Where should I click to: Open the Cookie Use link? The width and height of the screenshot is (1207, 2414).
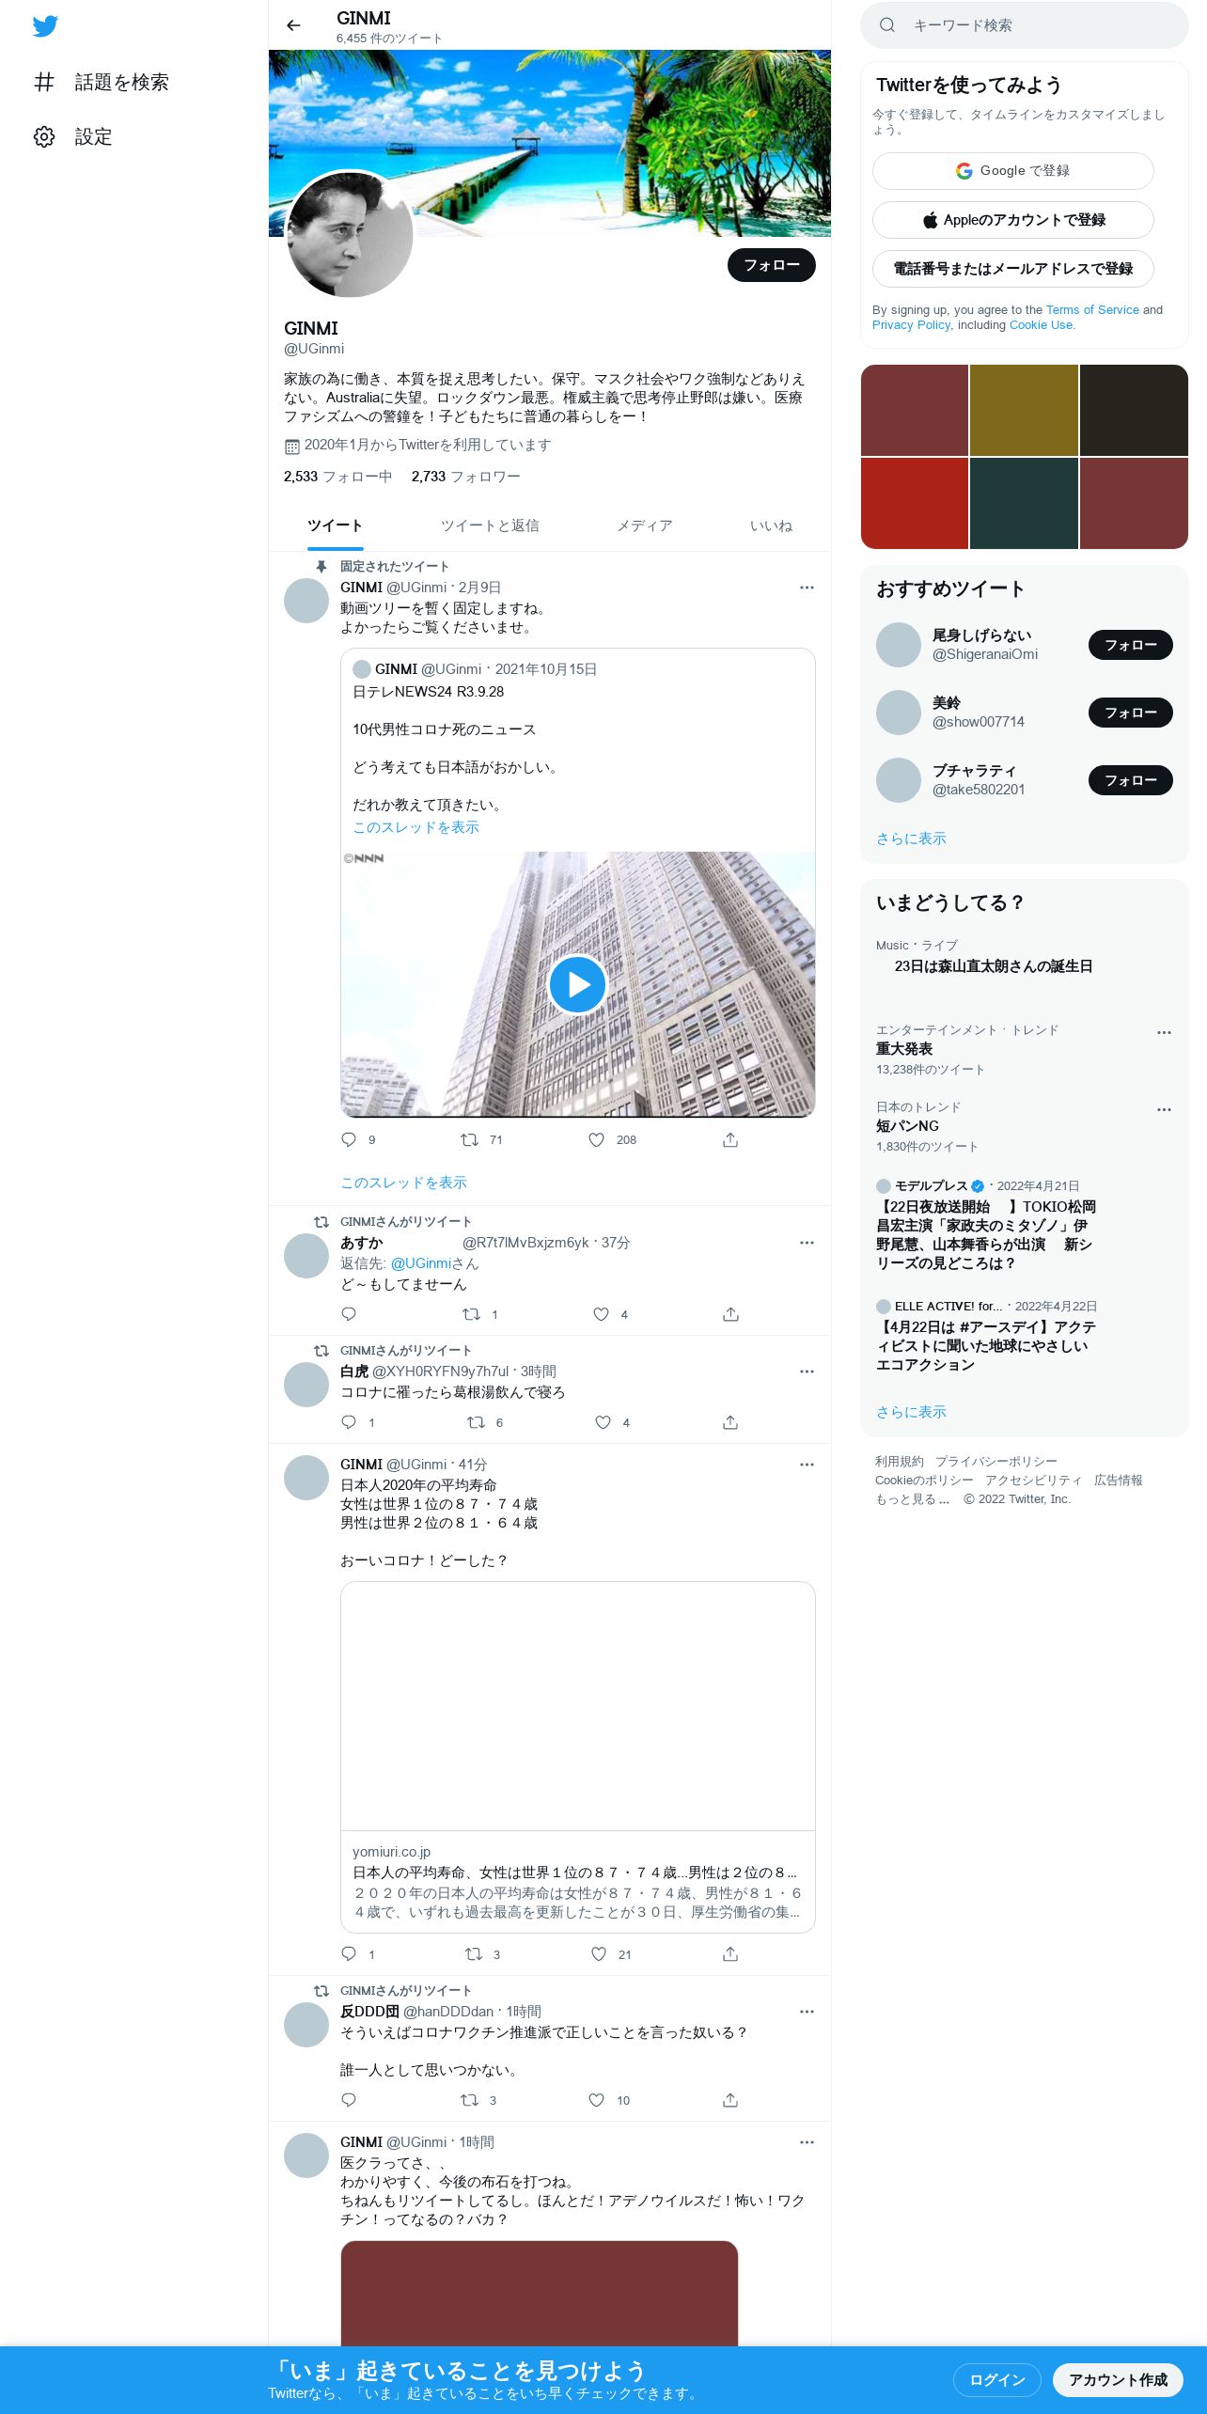point(1041,325)
